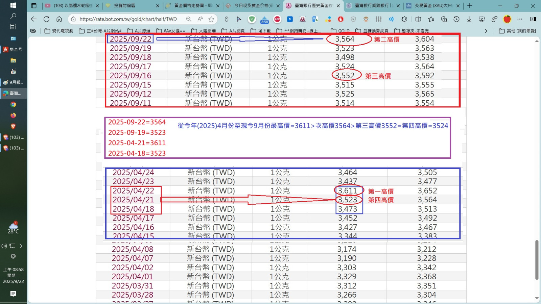
Task: Click the browser Refresh button
Action: click(46, 19)
